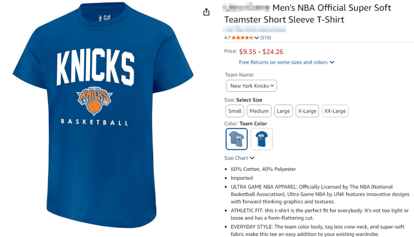Viewport: 414px width, 237px height.
Task: Select the light blue shirt color swatch
Action: click(x=236, y=139)
